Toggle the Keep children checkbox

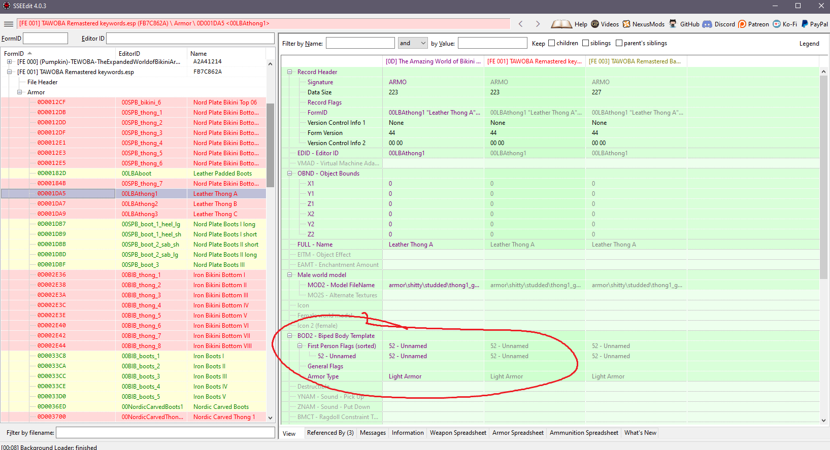[552, 43]
